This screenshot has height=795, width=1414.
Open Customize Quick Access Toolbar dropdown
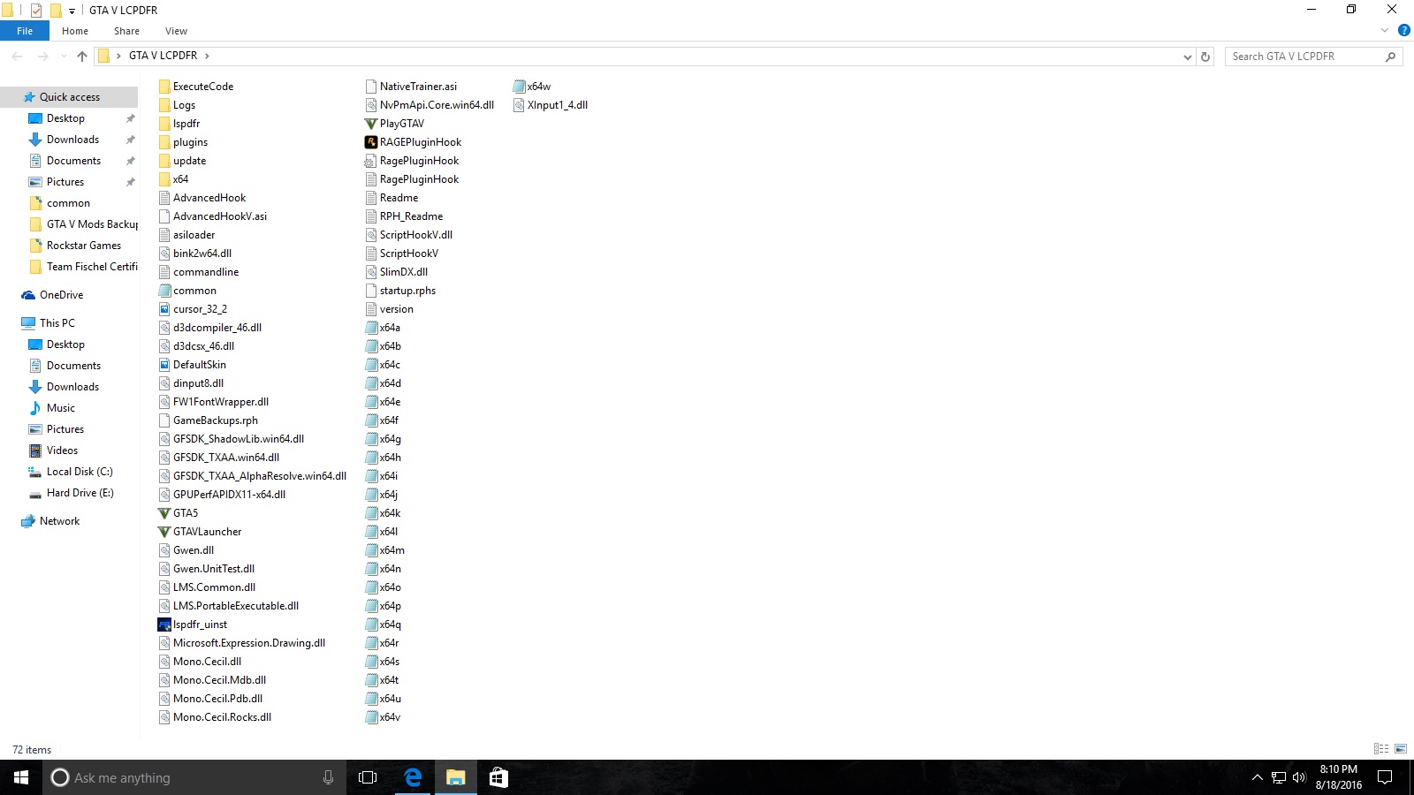click(x=72, y=11)
